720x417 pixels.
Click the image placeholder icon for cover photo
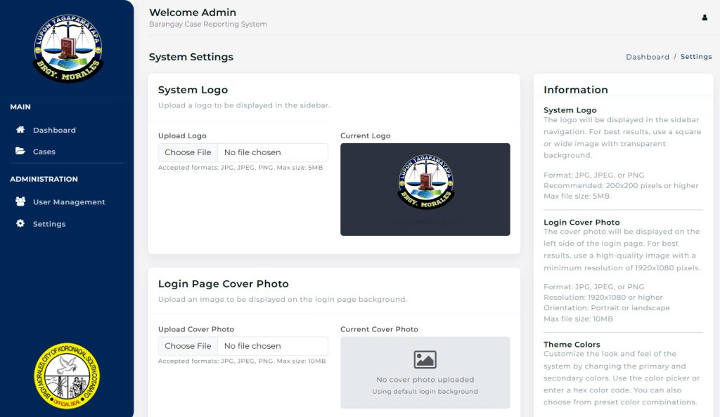425,359
